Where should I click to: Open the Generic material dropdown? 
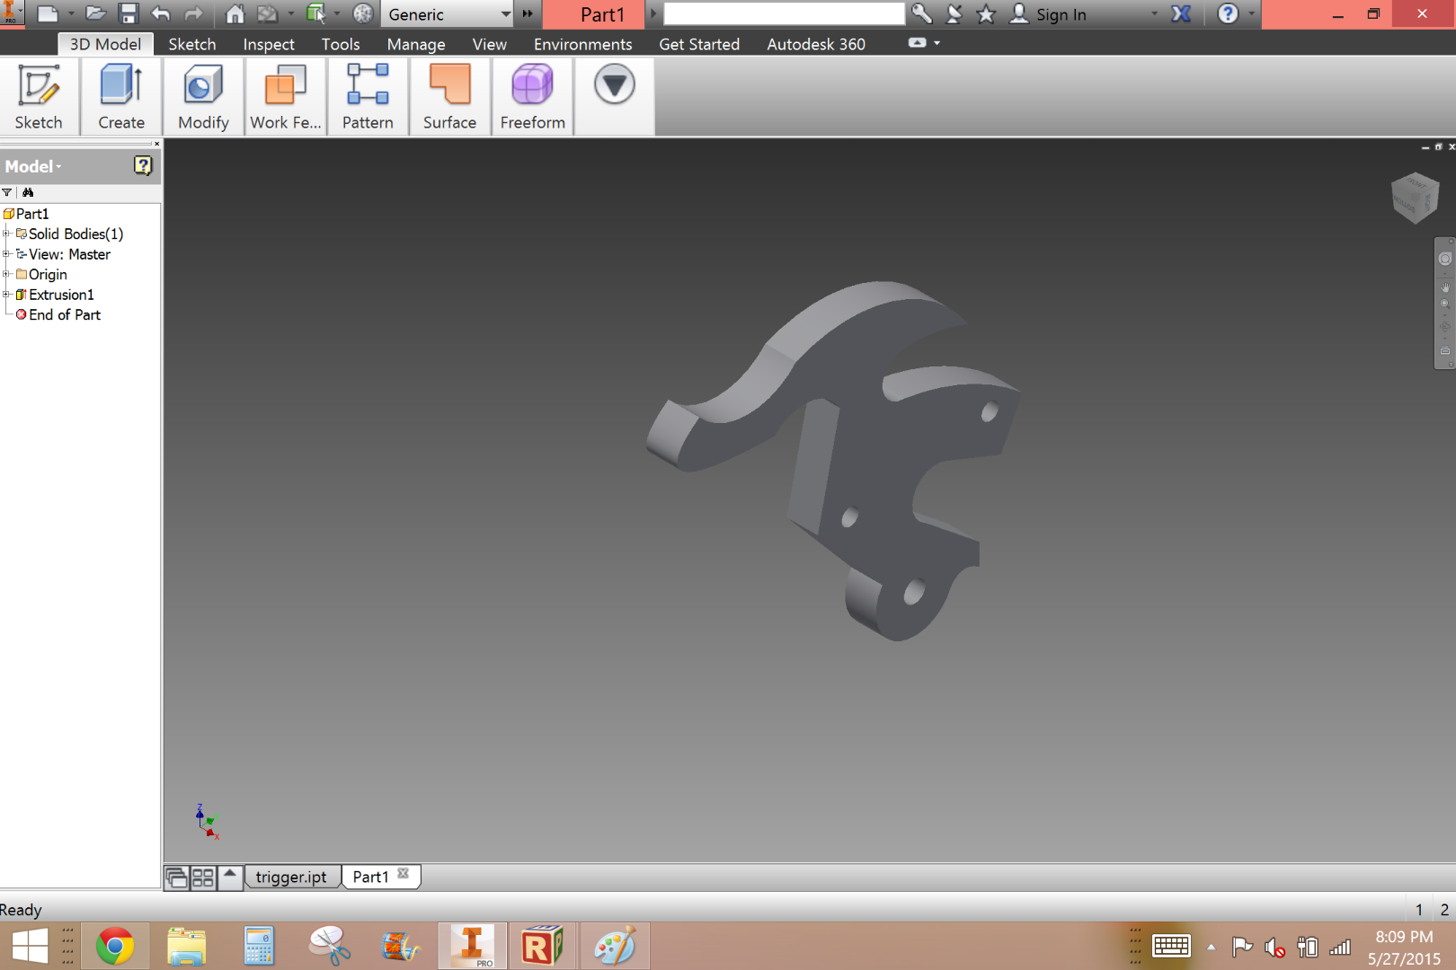click(448, 14)
